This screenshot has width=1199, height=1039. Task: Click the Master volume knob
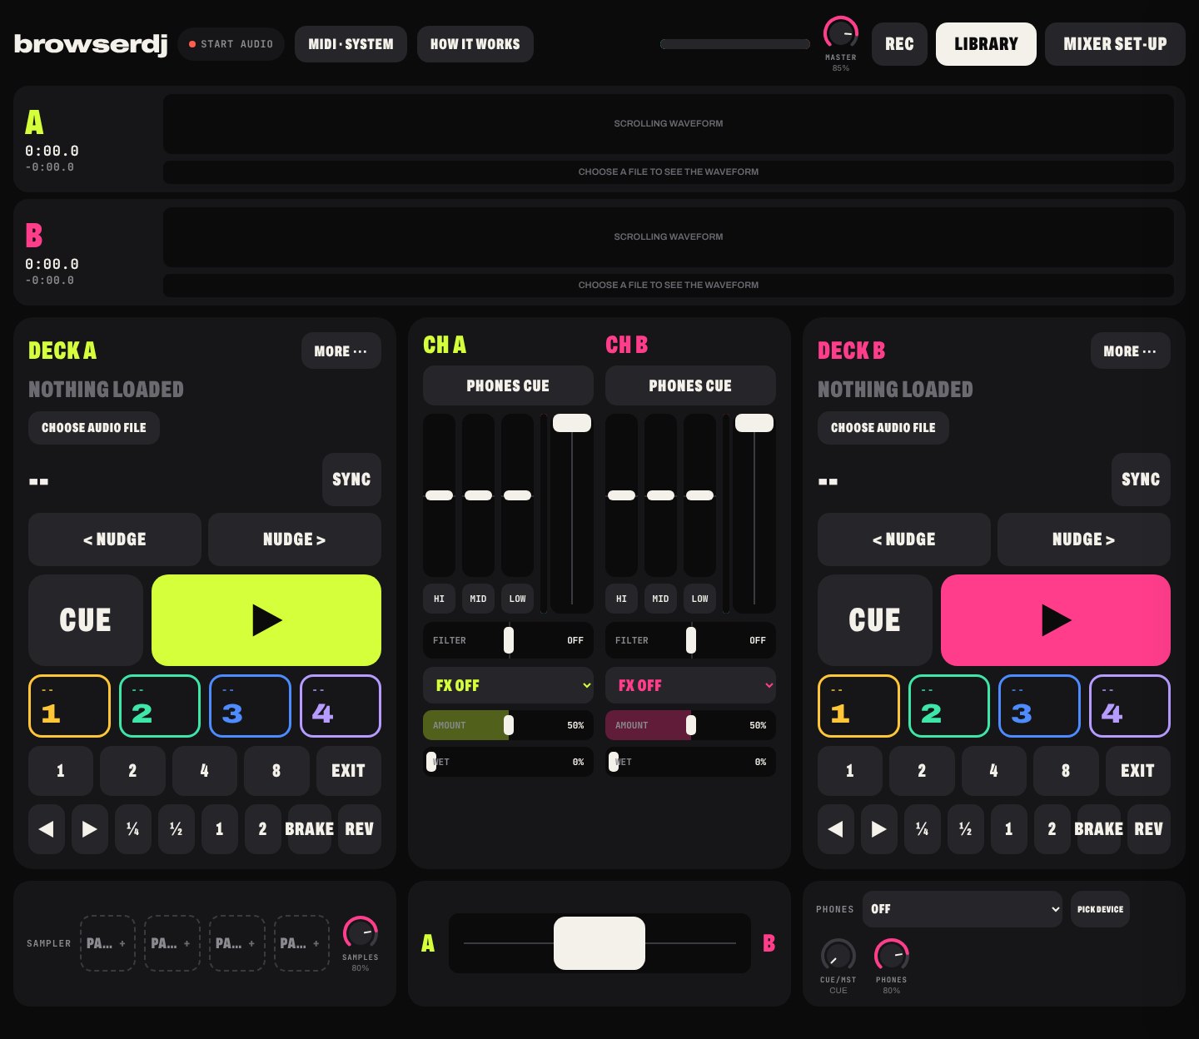[841, 33]
